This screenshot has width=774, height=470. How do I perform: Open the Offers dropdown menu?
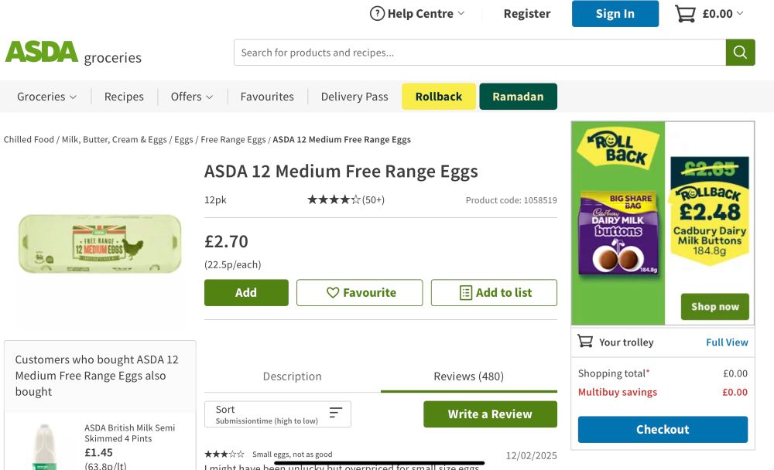point(191,96)
